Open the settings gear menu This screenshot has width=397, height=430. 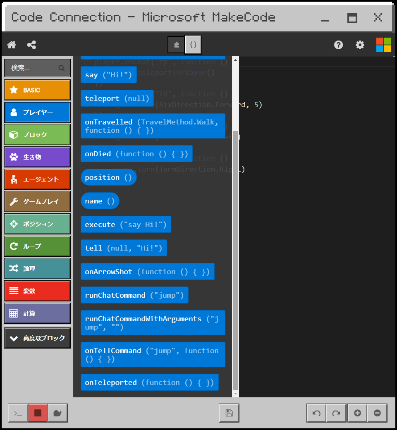tap(360, 45)
